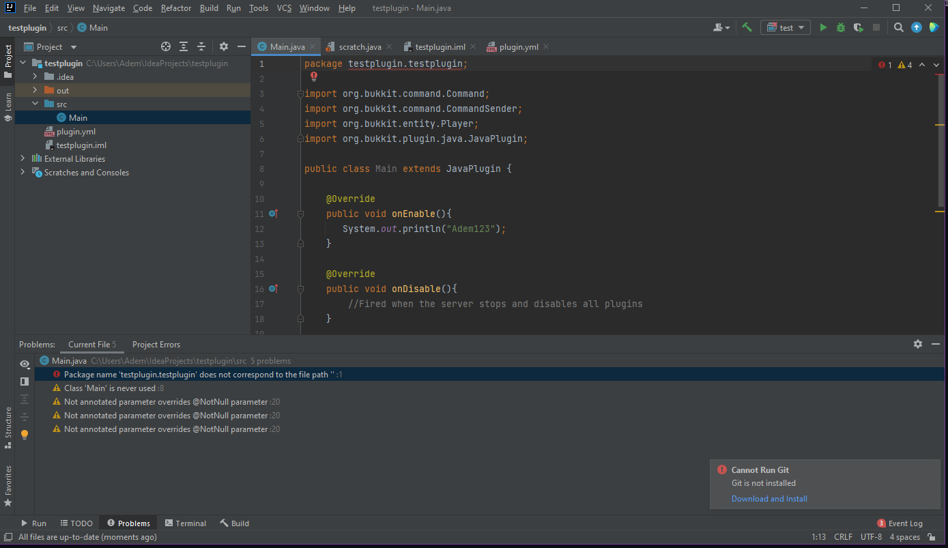This screenshot has width=948, height=548.
Task: Open Project panel settings gear
Action: (x=224, y=46)
